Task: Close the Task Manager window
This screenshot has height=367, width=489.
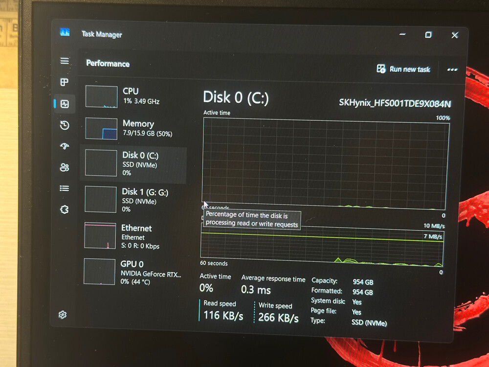Action: pyautogui.click(x=455, y=35)
